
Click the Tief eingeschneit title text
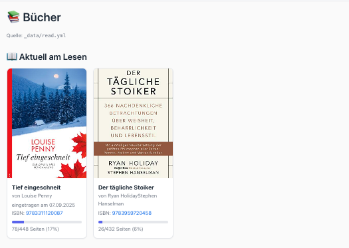[x=37, y=187]
